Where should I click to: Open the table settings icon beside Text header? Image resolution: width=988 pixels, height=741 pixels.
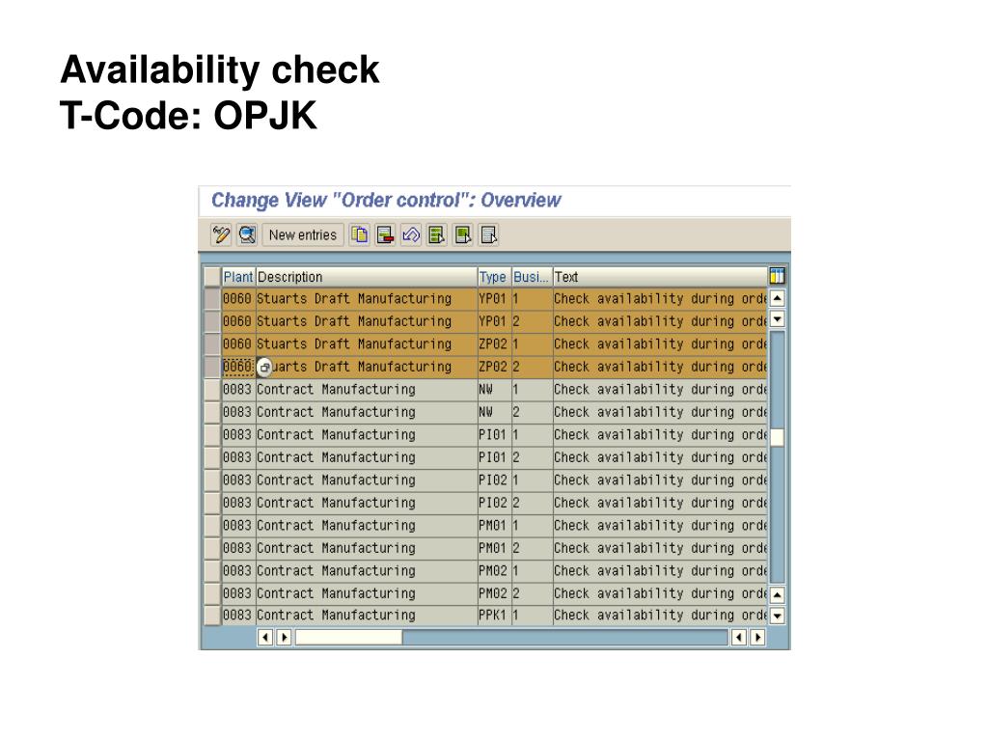point(777,276)
